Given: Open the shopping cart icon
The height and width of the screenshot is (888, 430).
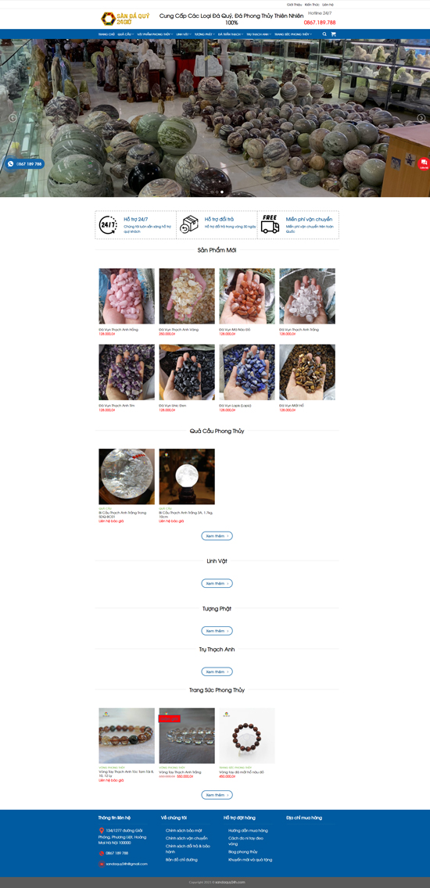Looking at the screenshot, I should pyautogui.click(x=333, y=34).
